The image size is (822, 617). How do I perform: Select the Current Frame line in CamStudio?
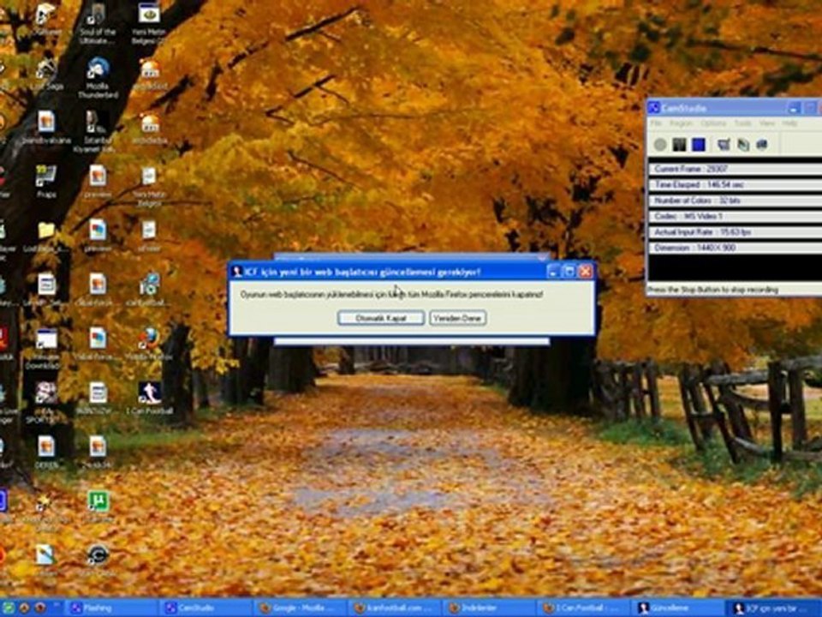point(736,169)
